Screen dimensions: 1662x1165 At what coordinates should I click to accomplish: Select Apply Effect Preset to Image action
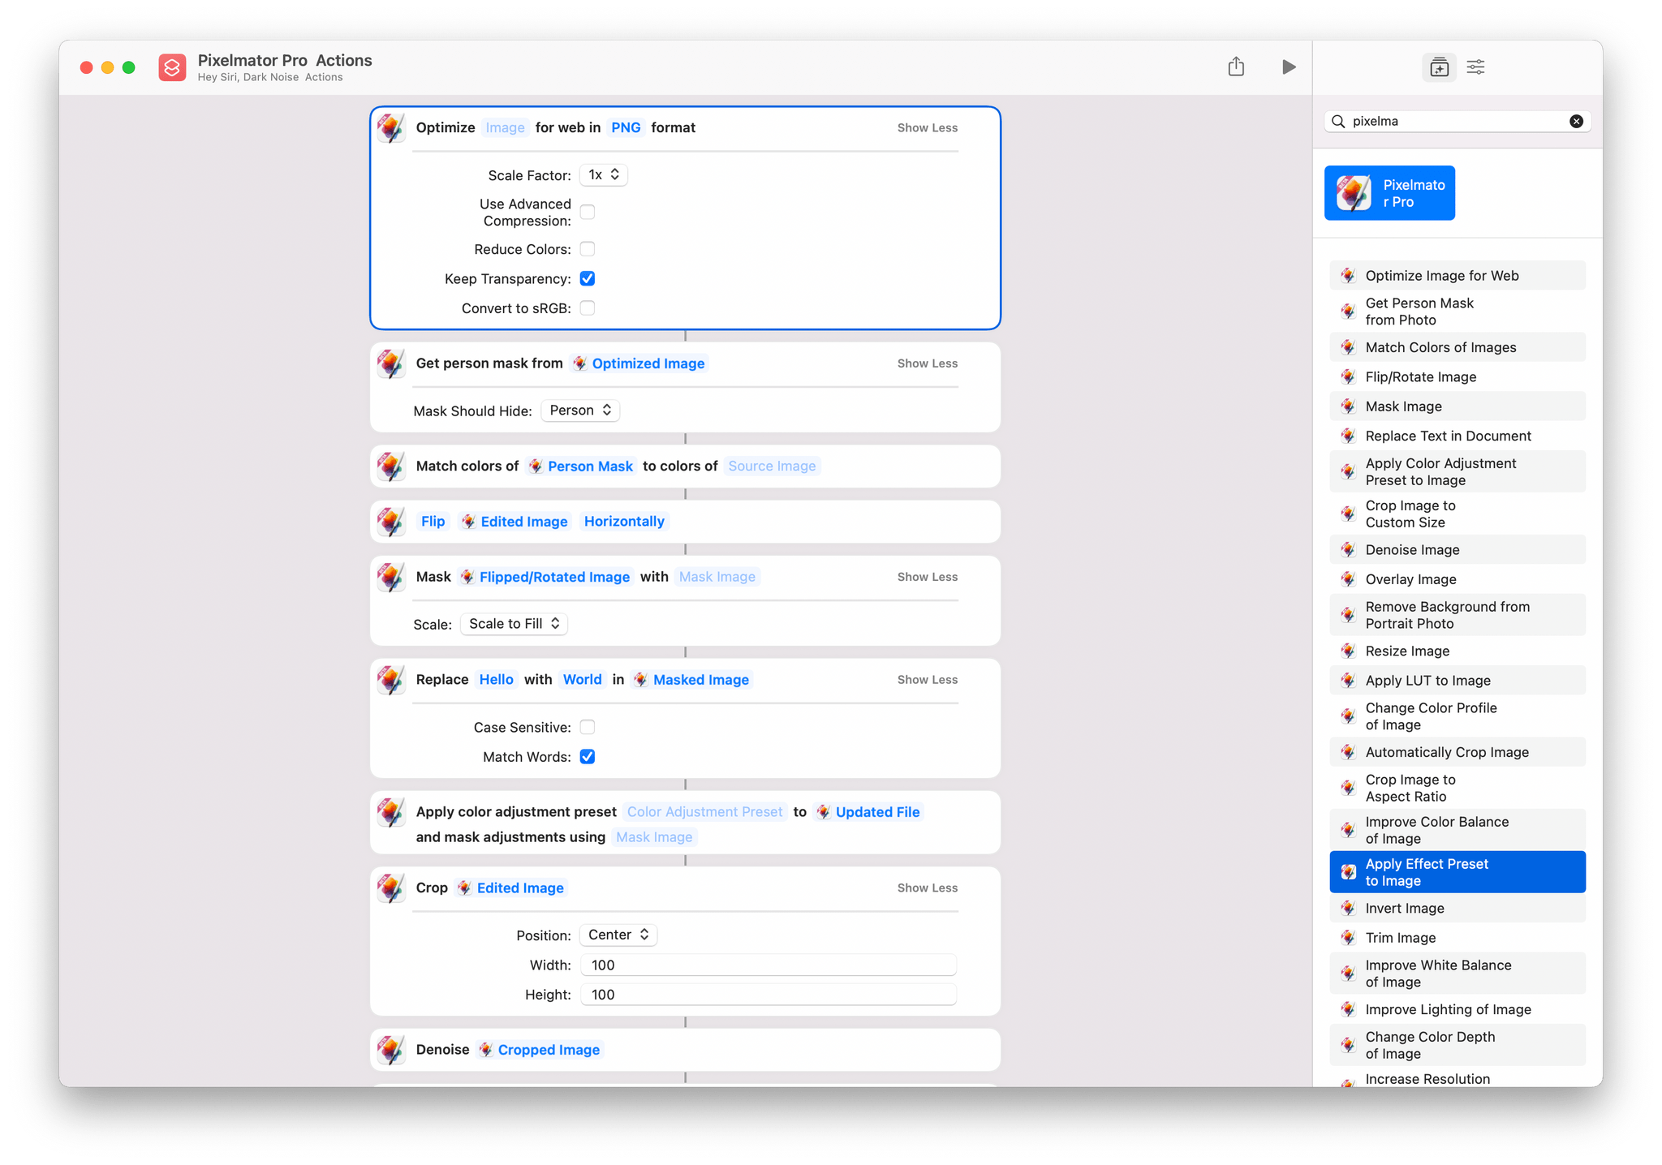tap(1457, 872)
